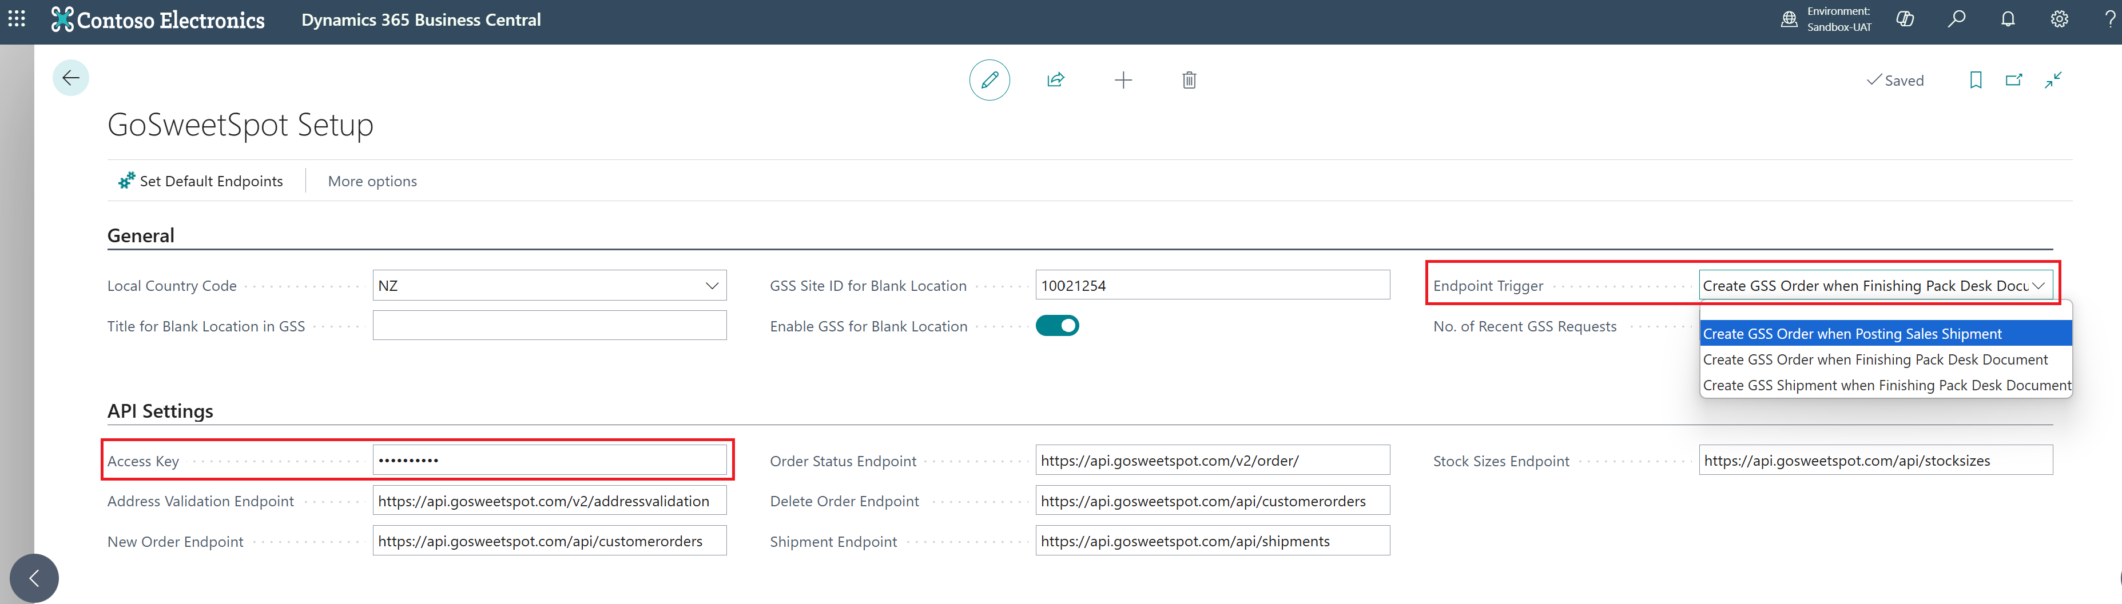Click the Saved status indicator
The image size is (2122, 604).
1894,80
